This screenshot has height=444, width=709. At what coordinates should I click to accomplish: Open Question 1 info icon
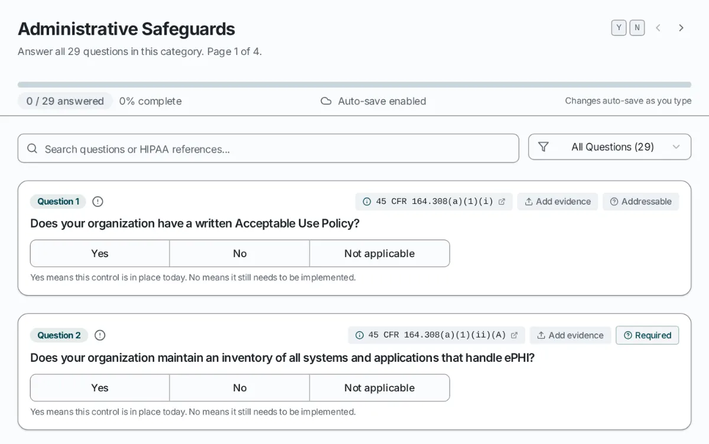(x=98, y=202)
